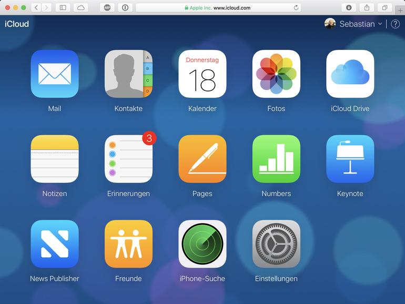The image size is (405, 304).
Task: Open the Kontakte app icon
Action: pyautogui.click(x=128, y=74)
